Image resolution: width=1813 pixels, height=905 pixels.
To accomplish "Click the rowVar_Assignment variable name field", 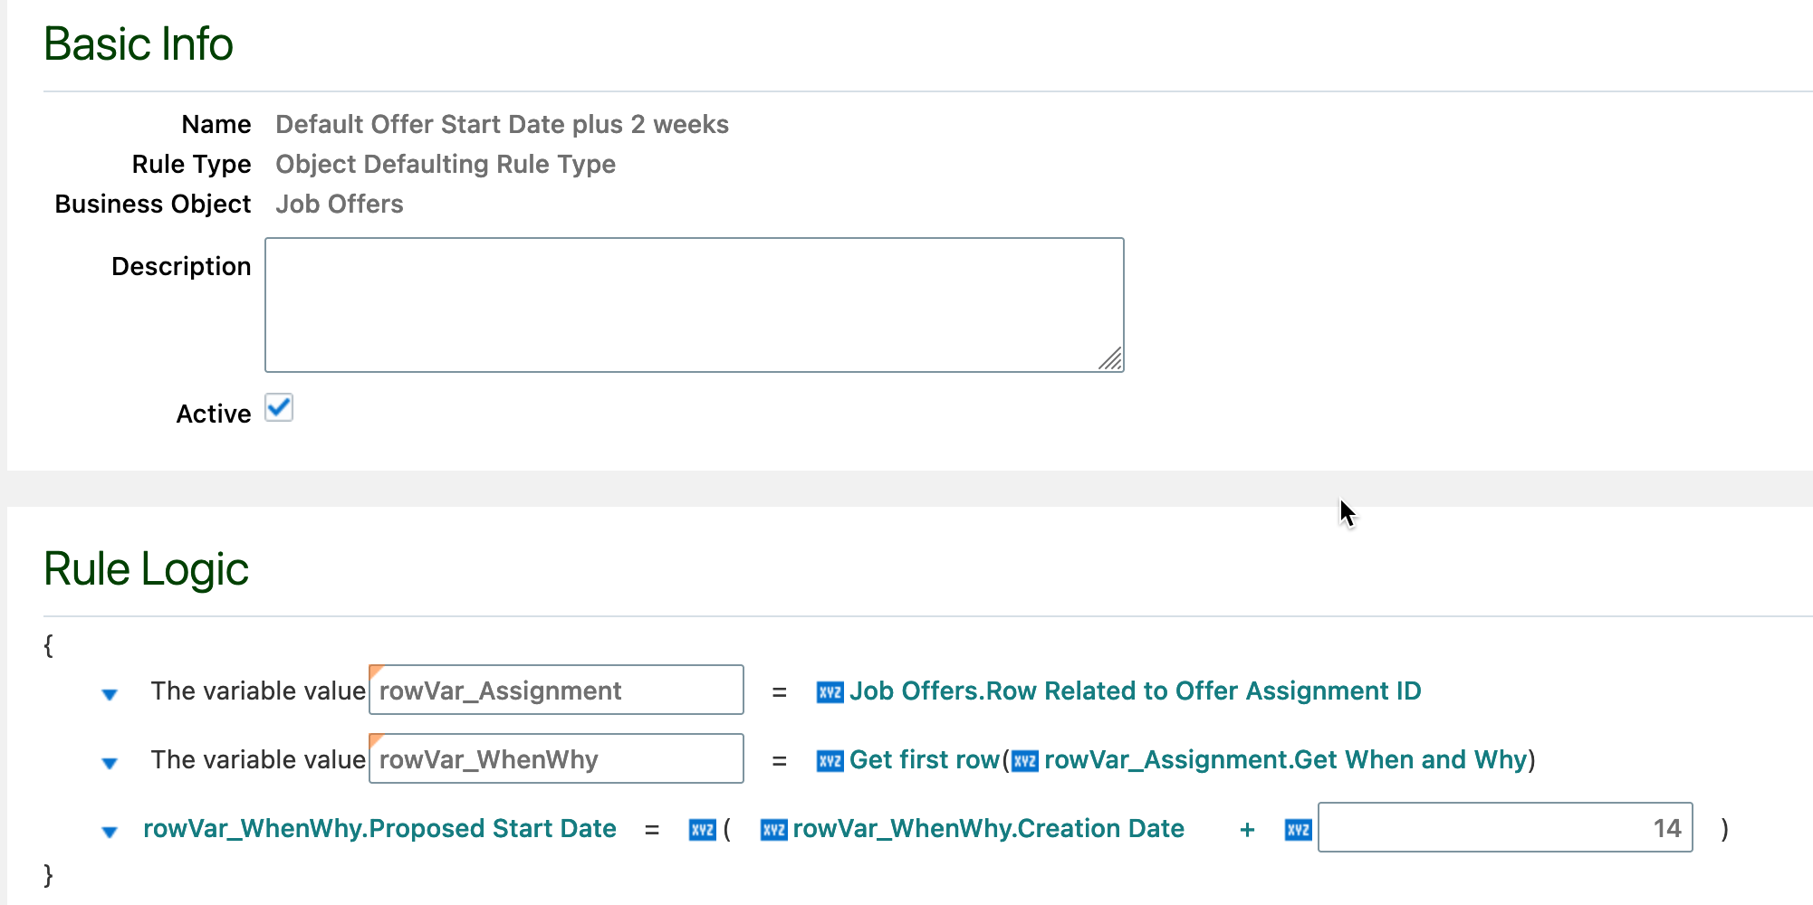I will [555, 691].
